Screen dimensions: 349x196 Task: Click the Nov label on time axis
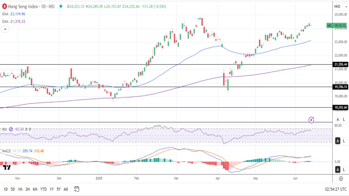click(x=18, y=178)
